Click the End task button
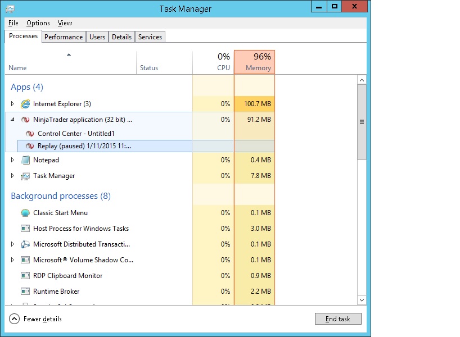 pos(338,319)
